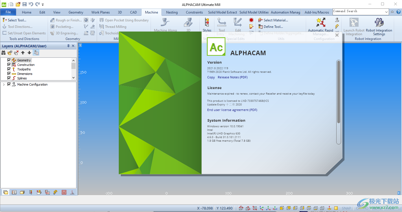Uncheck the Machine Configuration entry

point(9,84)
